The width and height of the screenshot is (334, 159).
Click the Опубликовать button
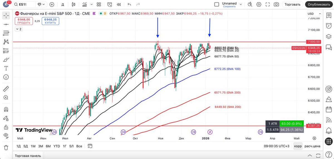click(319, 4)
